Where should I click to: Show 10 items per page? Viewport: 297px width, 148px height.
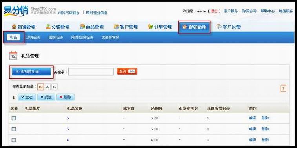coord(40,87)
